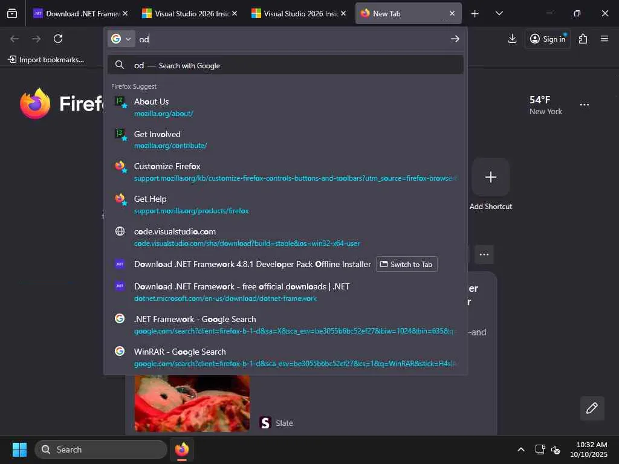Click the Add Shortcut plus tile
The image size is (619, 464).
[x=490, y=177]
